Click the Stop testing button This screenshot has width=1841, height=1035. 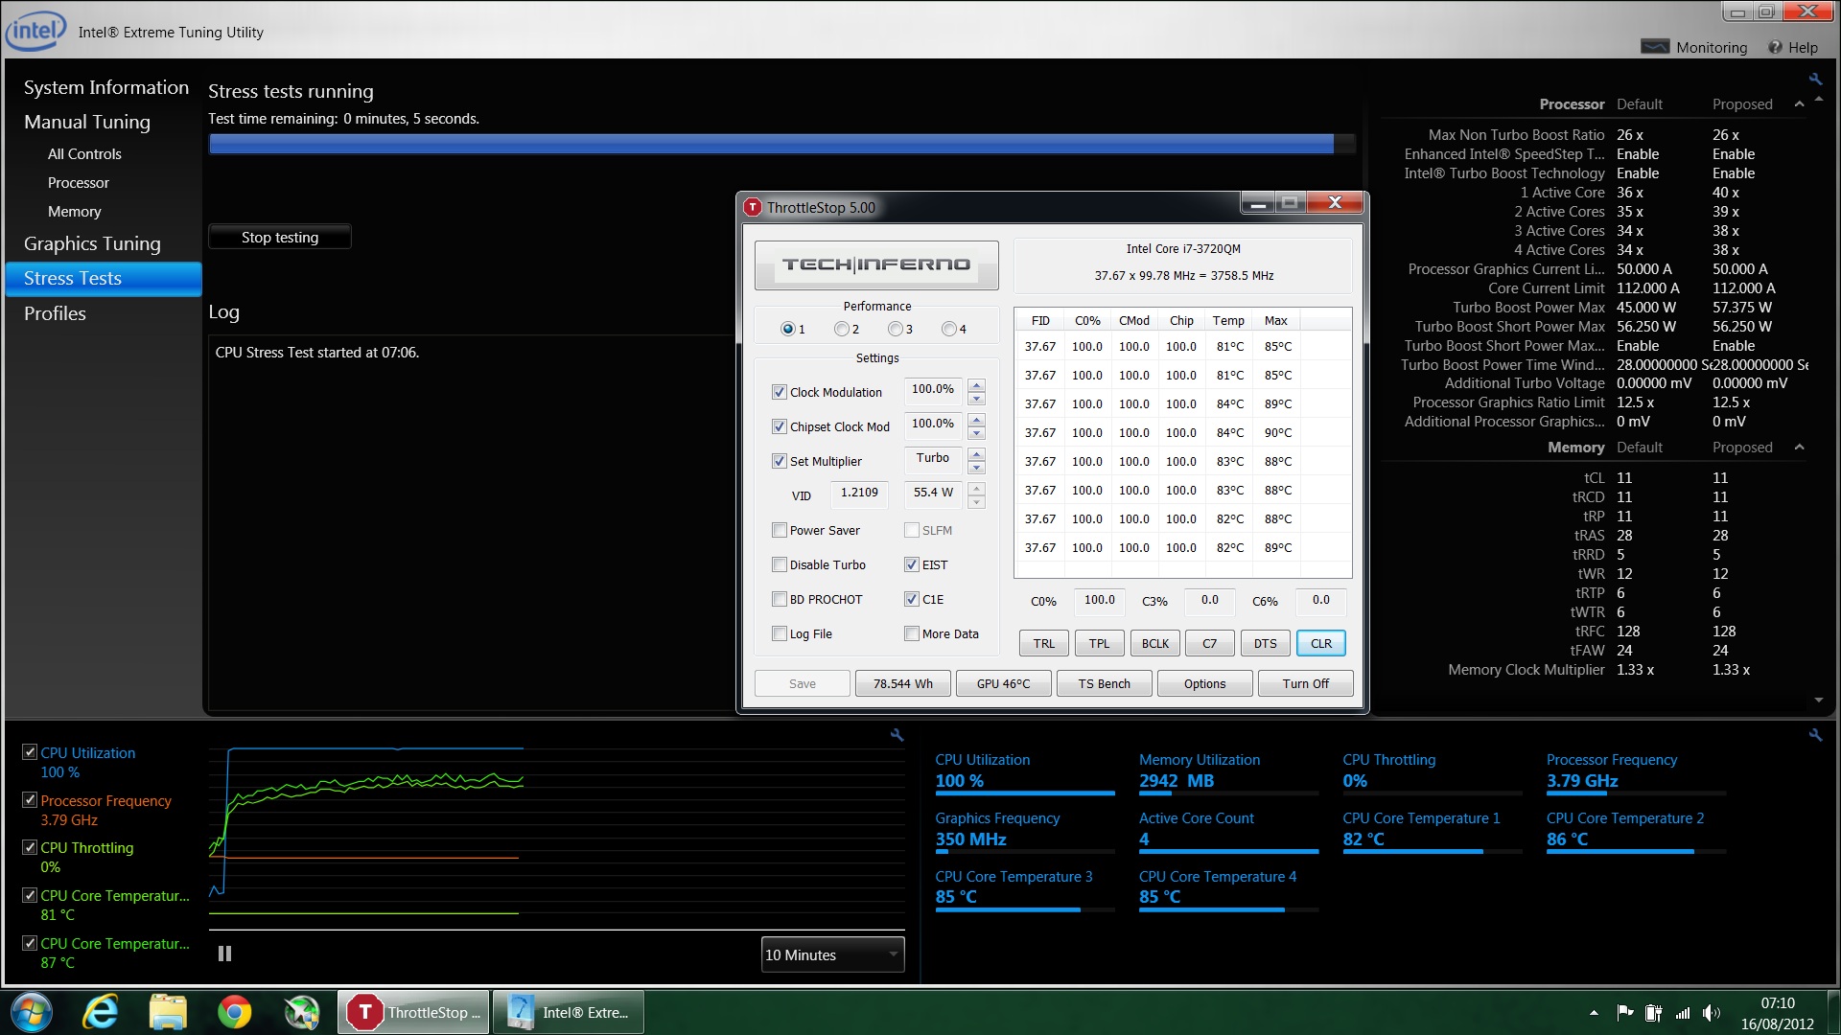(x=280, y=238)
